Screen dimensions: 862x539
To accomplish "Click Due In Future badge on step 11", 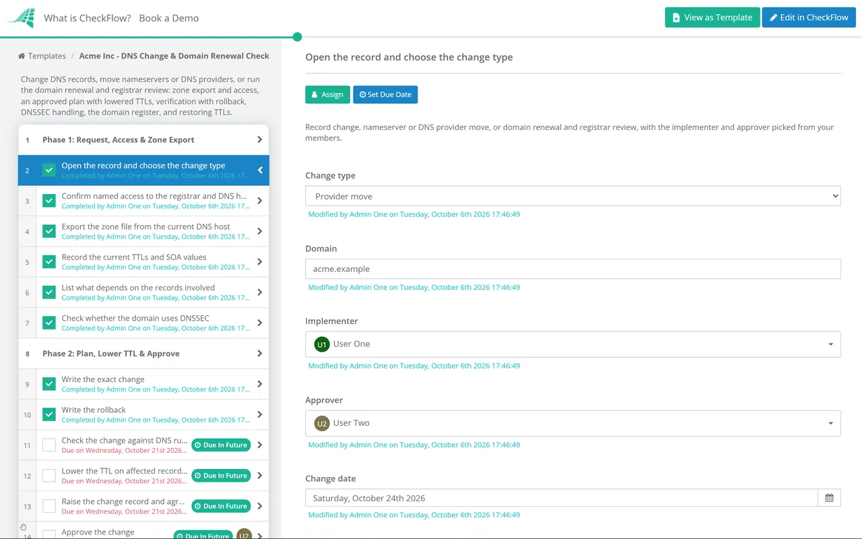I will point(221,445).
